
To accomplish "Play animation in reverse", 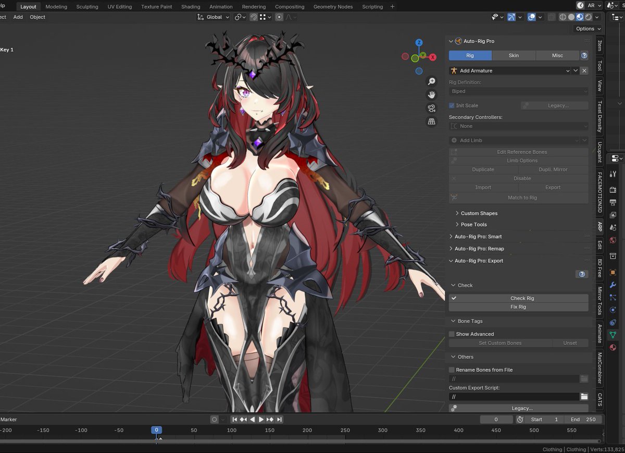I will point(253,419).
